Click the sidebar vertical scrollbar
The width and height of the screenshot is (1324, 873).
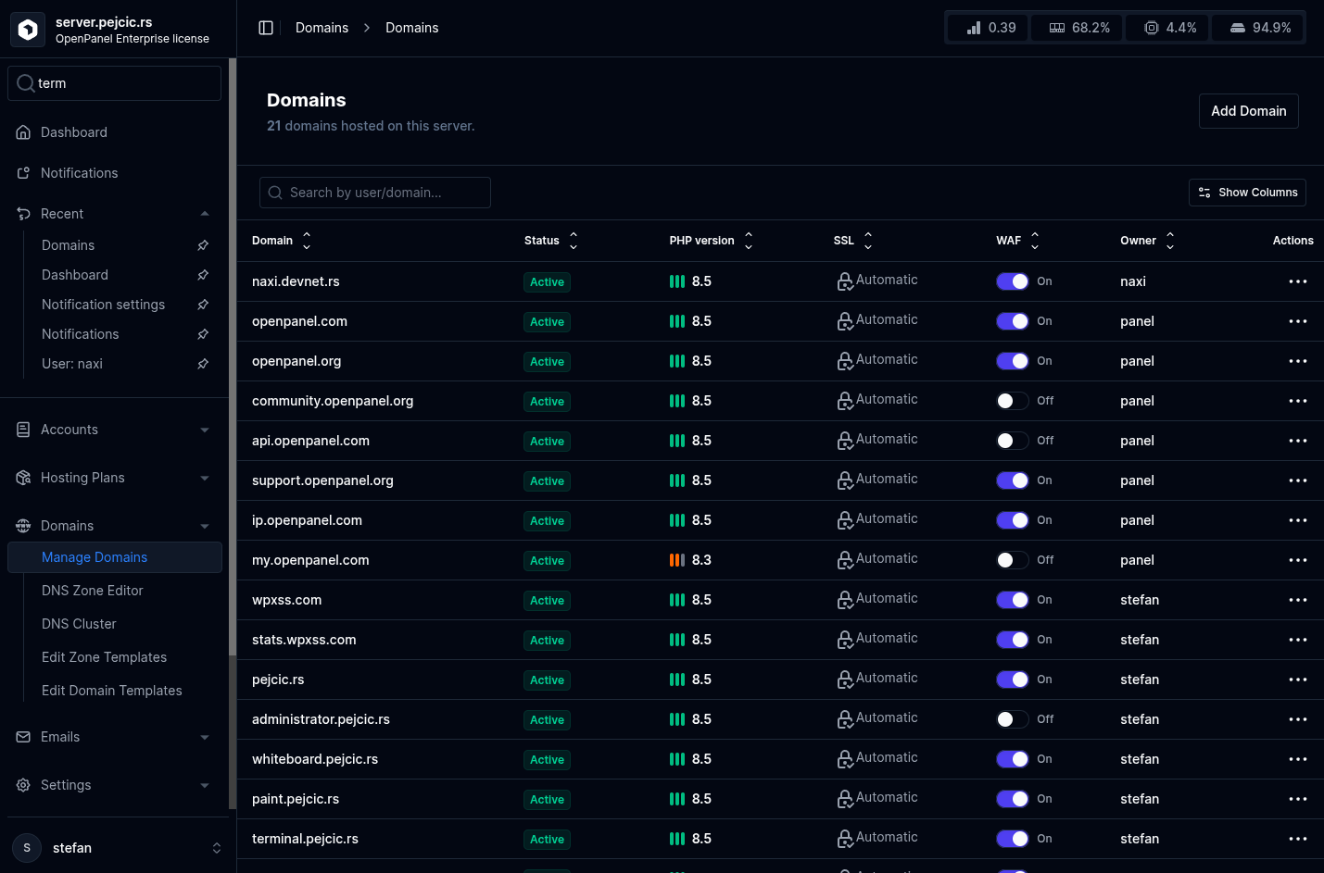coord(233,356)
